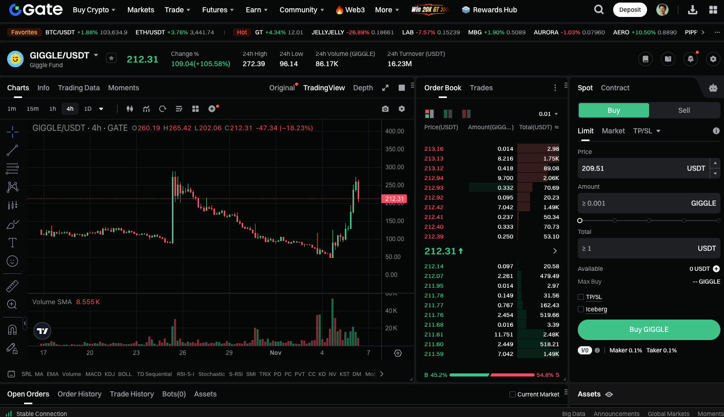724x417 pixels.
Task: Activate the chart zoom-in tool
Action: point(12,304)
